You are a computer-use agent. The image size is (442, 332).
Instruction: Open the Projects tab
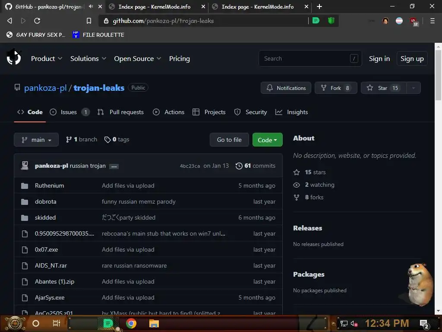[209, 112]
